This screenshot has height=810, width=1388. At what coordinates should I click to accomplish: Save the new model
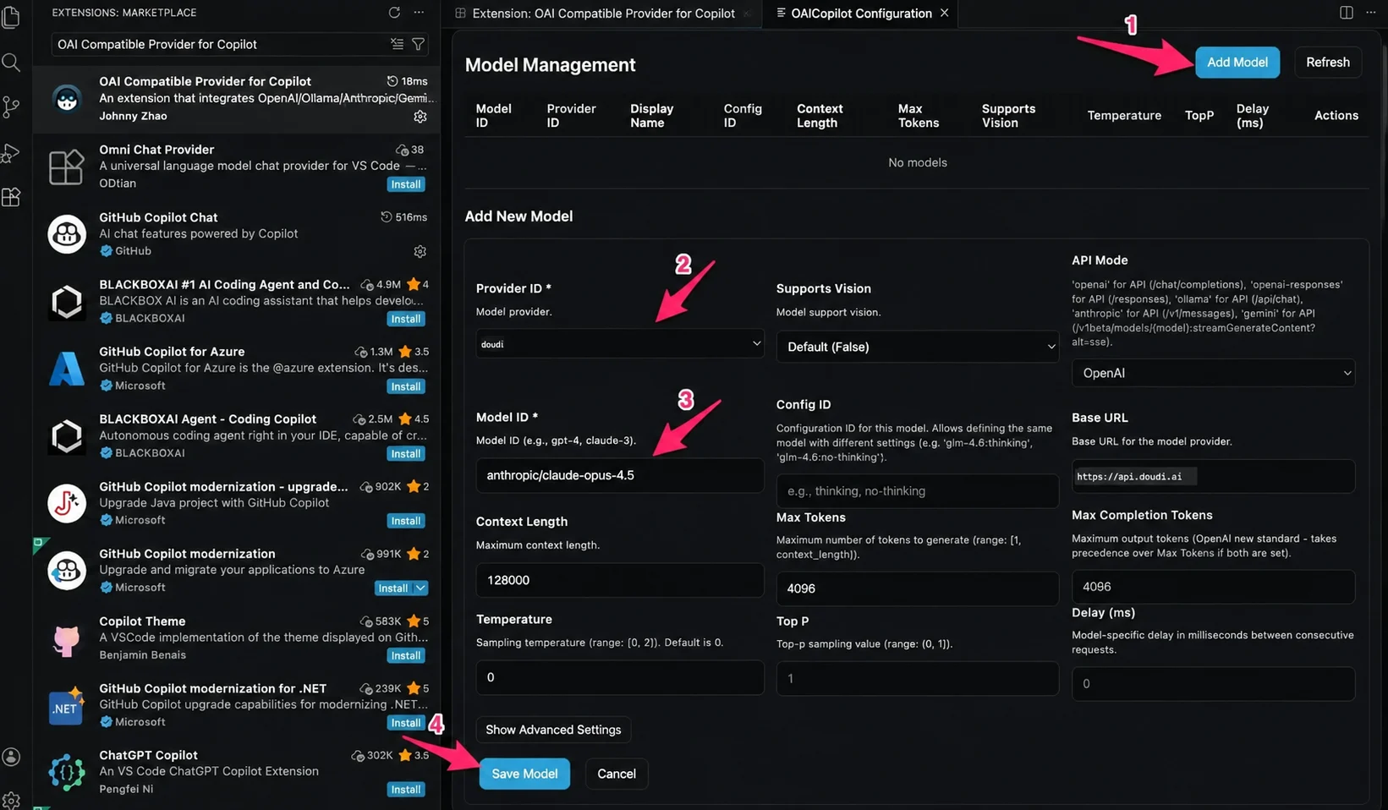pyautogui.click(x=524, y=774)
